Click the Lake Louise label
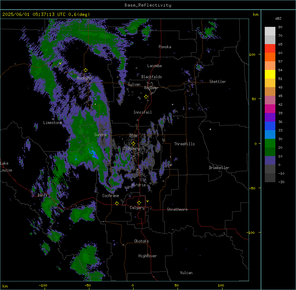 [x=6, y=167]
